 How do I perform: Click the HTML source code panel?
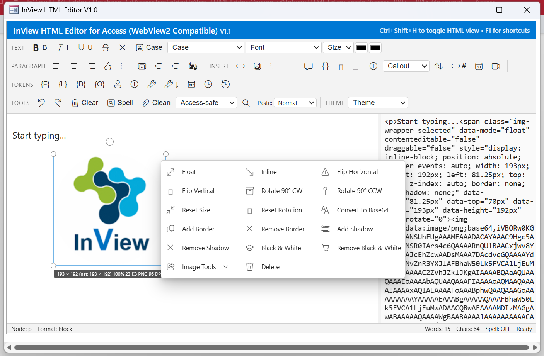tap(459, 218)
